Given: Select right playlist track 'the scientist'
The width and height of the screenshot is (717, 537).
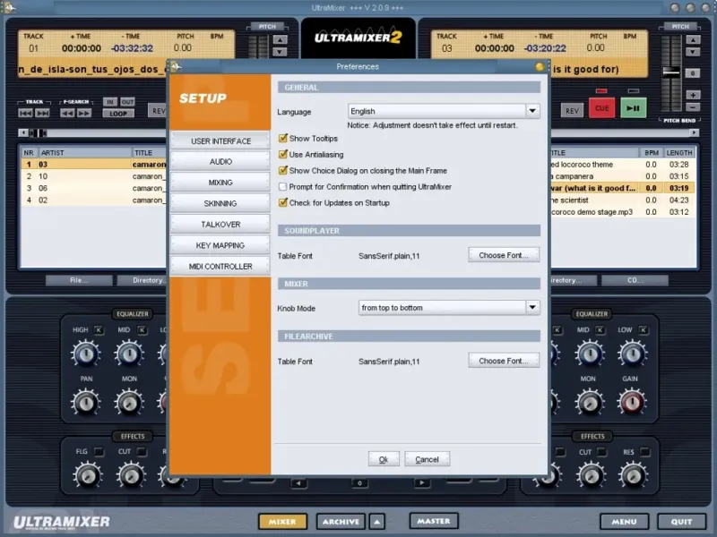Looking at the screenshot, I should 624,200.
